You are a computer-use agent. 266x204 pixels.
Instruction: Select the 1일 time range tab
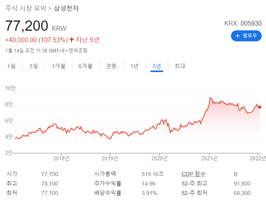pyautogui.click(x=11, y=66)
